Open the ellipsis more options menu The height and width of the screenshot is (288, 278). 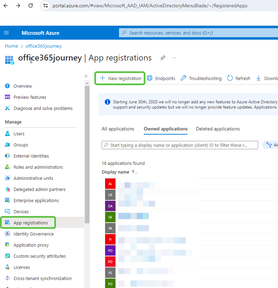coord(174,58)
